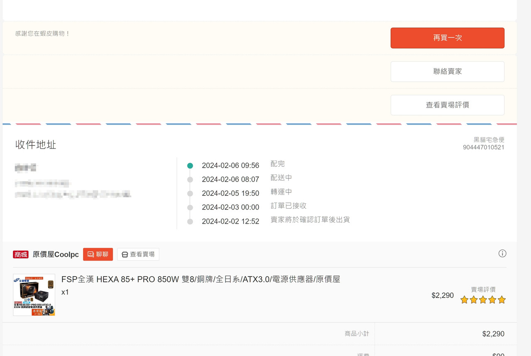Click the 轉運中 status text
The image size is (531, 356).
[x=281, y=192]
